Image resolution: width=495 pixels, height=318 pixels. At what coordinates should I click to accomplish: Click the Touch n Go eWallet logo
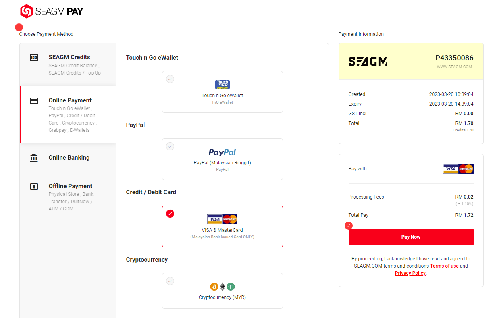(x=223, y=85)
